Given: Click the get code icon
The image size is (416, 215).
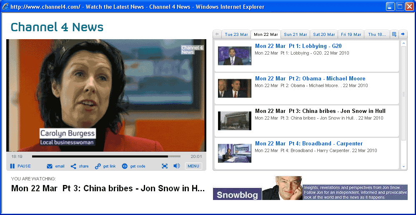Looking at the screenshot, I should point(125,166).
